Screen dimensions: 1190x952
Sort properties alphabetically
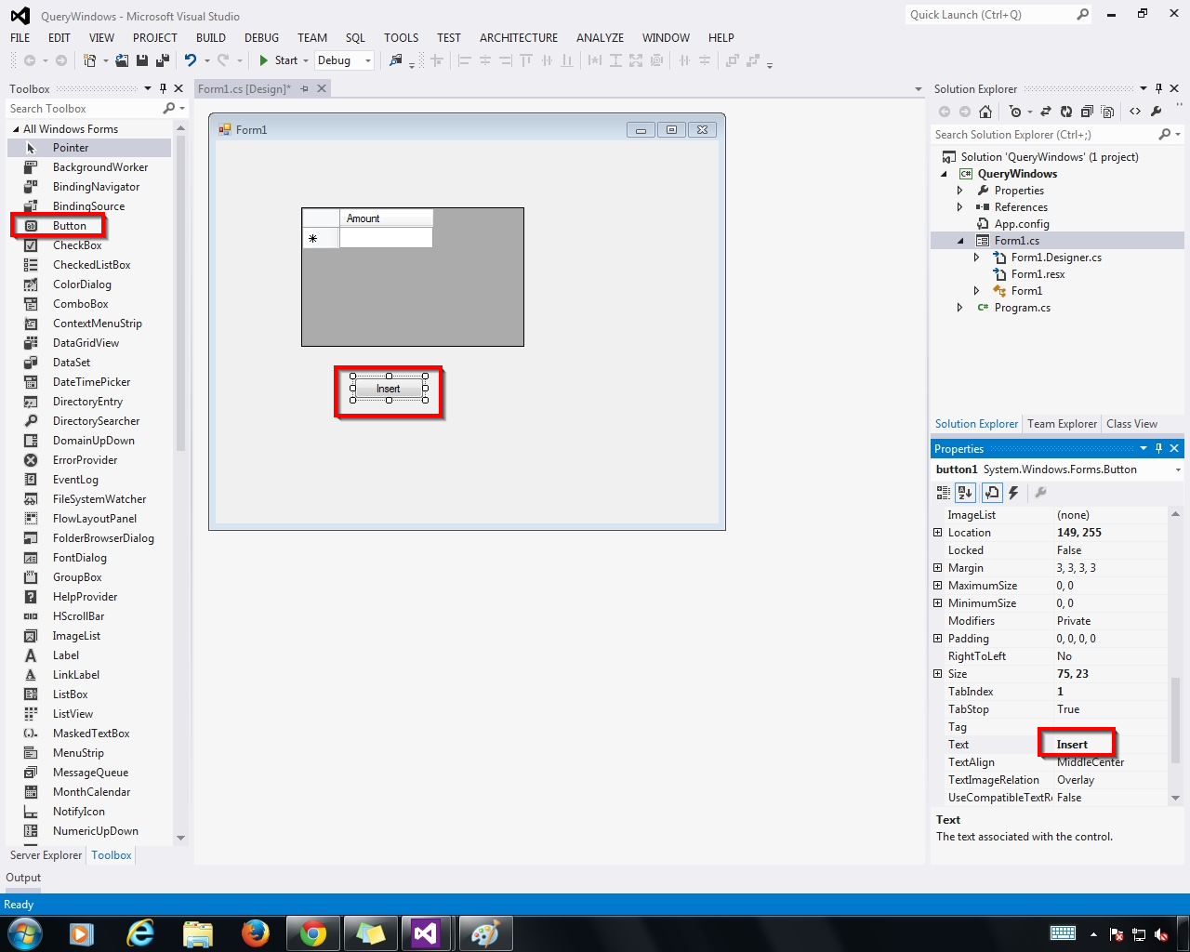(x=965, y=493)
